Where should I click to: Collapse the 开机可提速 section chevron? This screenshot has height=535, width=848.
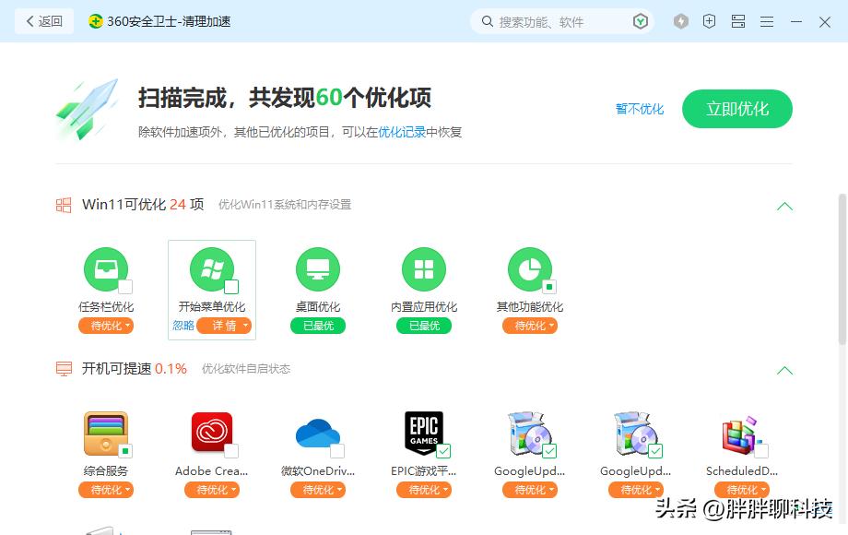784,371
